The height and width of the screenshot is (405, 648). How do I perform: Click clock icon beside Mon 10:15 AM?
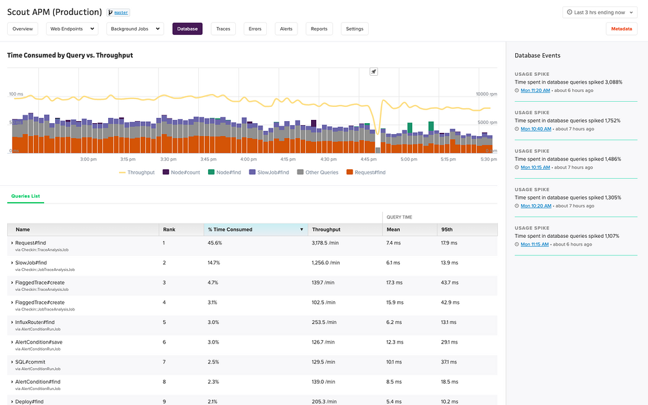click(516, 167)
